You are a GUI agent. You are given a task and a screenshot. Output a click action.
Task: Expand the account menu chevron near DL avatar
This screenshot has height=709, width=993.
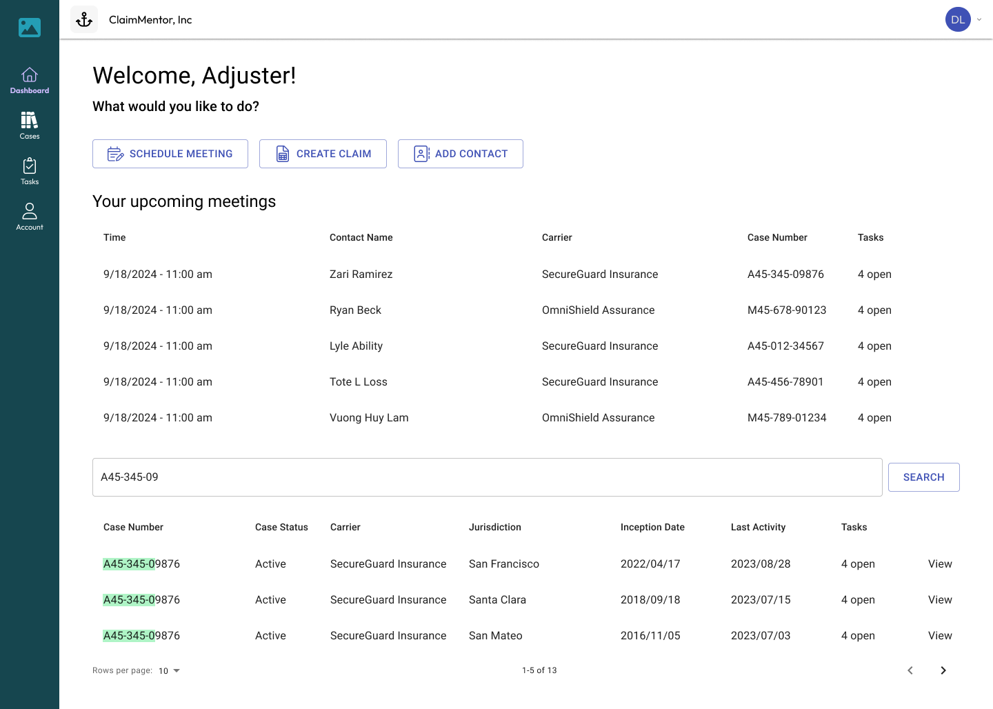(979, 19)
